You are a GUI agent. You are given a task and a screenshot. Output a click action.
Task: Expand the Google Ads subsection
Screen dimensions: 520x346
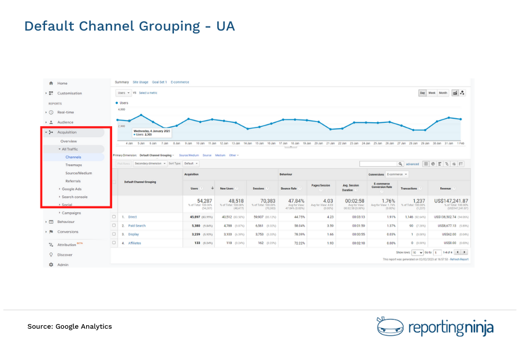(60, 189)
